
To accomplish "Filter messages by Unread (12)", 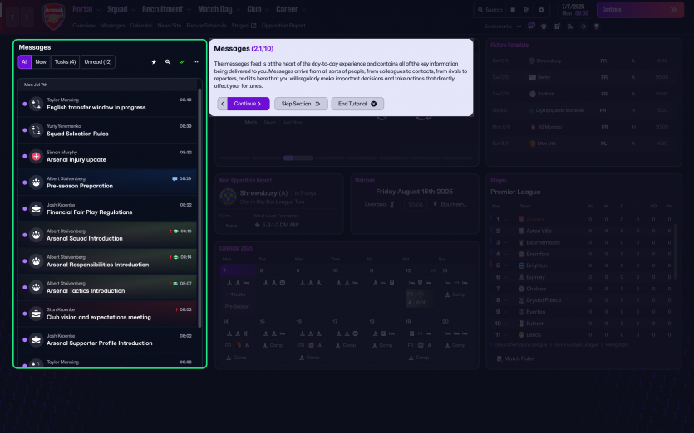I will pos(97,62).
